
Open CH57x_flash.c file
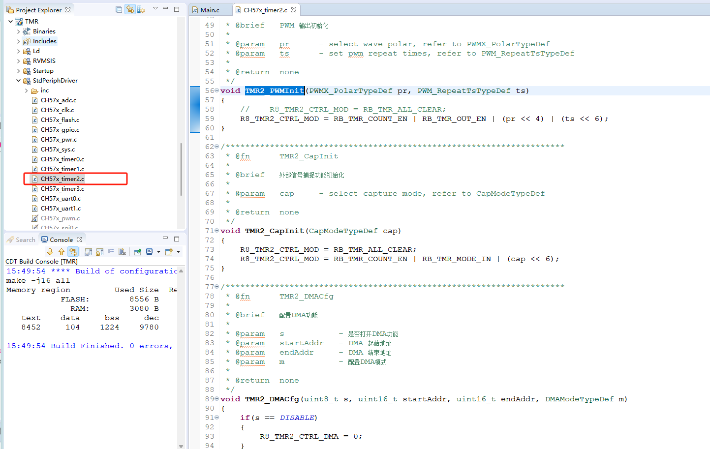(60, 120)
